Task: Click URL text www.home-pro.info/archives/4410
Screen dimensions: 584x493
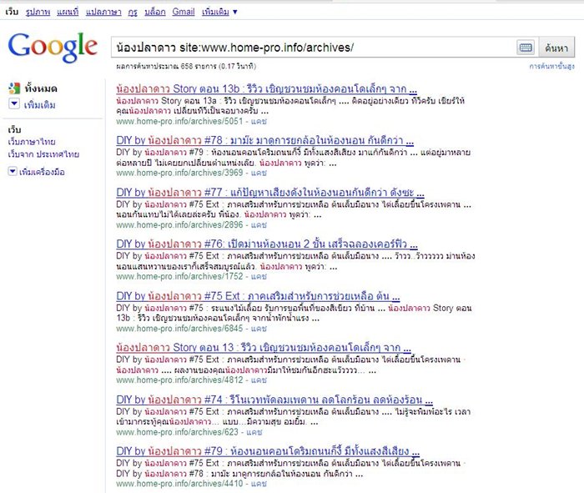Action: 179,484
